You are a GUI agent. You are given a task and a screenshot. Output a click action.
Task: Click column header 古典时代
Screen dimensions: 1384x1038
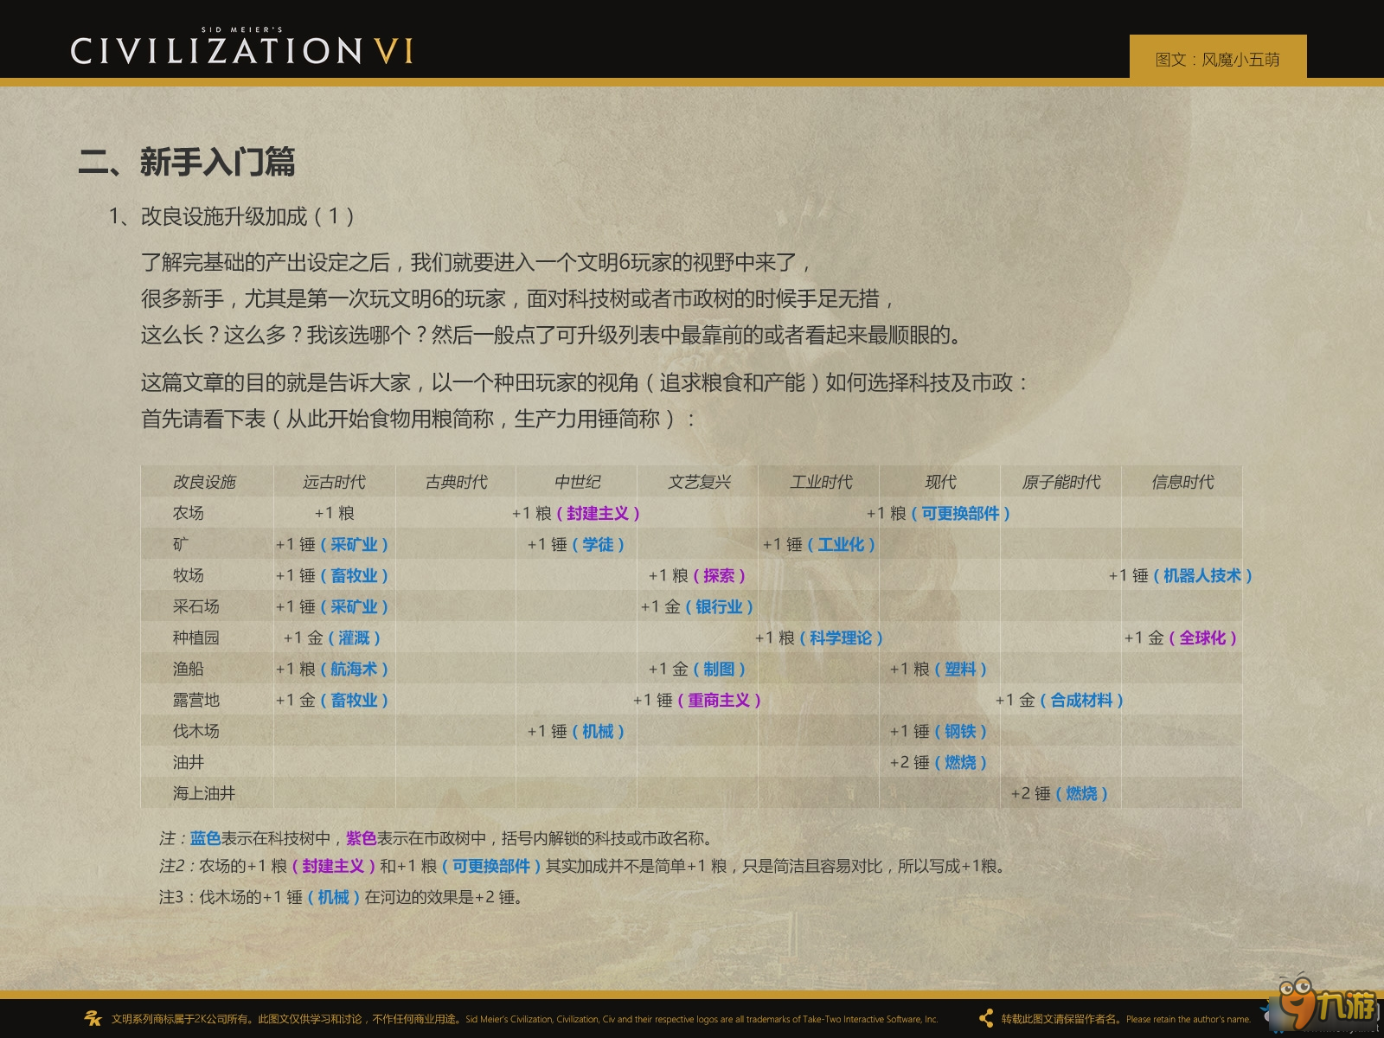tap(456, 482)
